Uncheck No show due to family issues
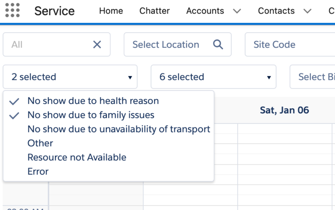The height and width of the screenshot is (210, 335). coord(91,115)
